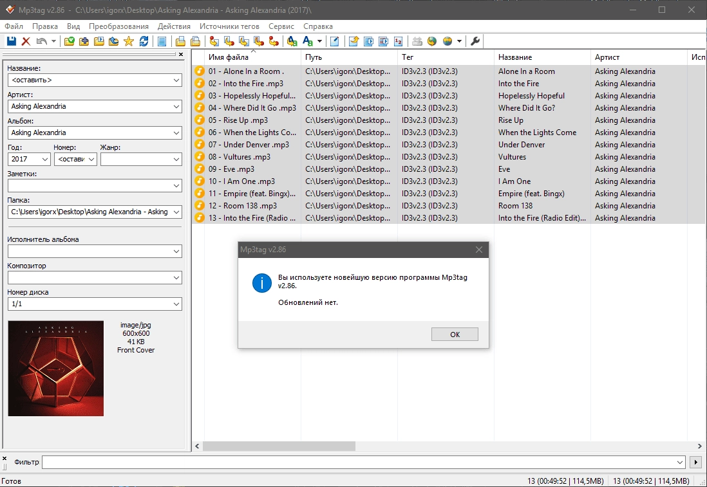Click the right arrow of the horizontal scrollbar
This screenshot has width=707, height=487.
[699, 446]
